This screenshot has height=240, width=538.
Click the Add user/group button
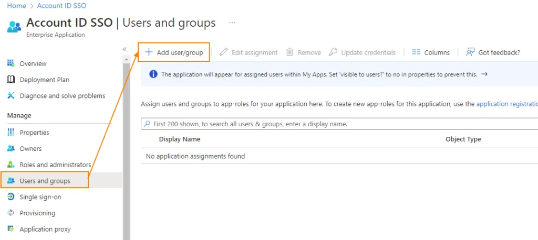174,52
